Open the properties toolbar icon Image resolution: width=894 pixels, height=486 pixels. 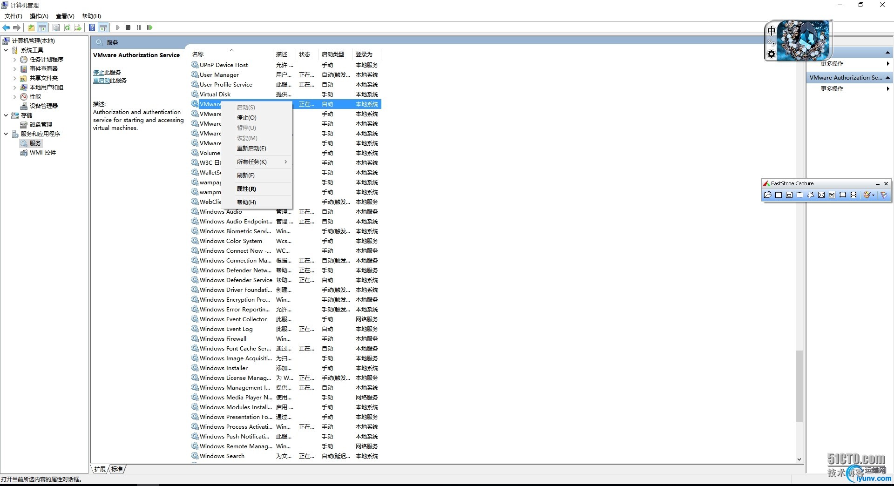pyautogui.click(x=56, y=27)
